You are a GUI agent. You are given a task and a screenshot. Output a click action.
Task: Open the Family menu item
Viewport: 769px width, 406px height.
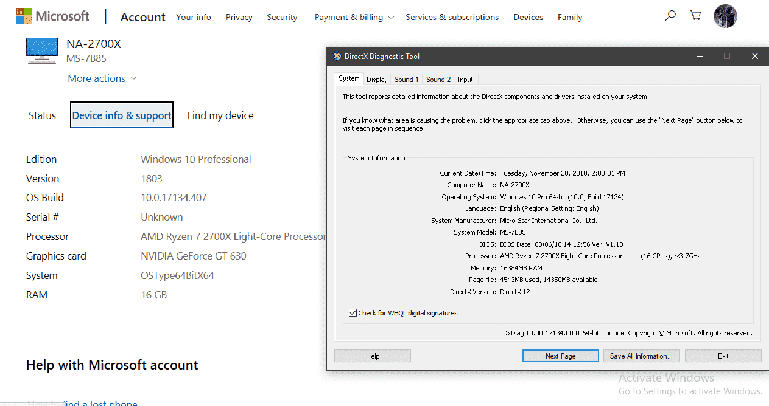tap(570, 17)
